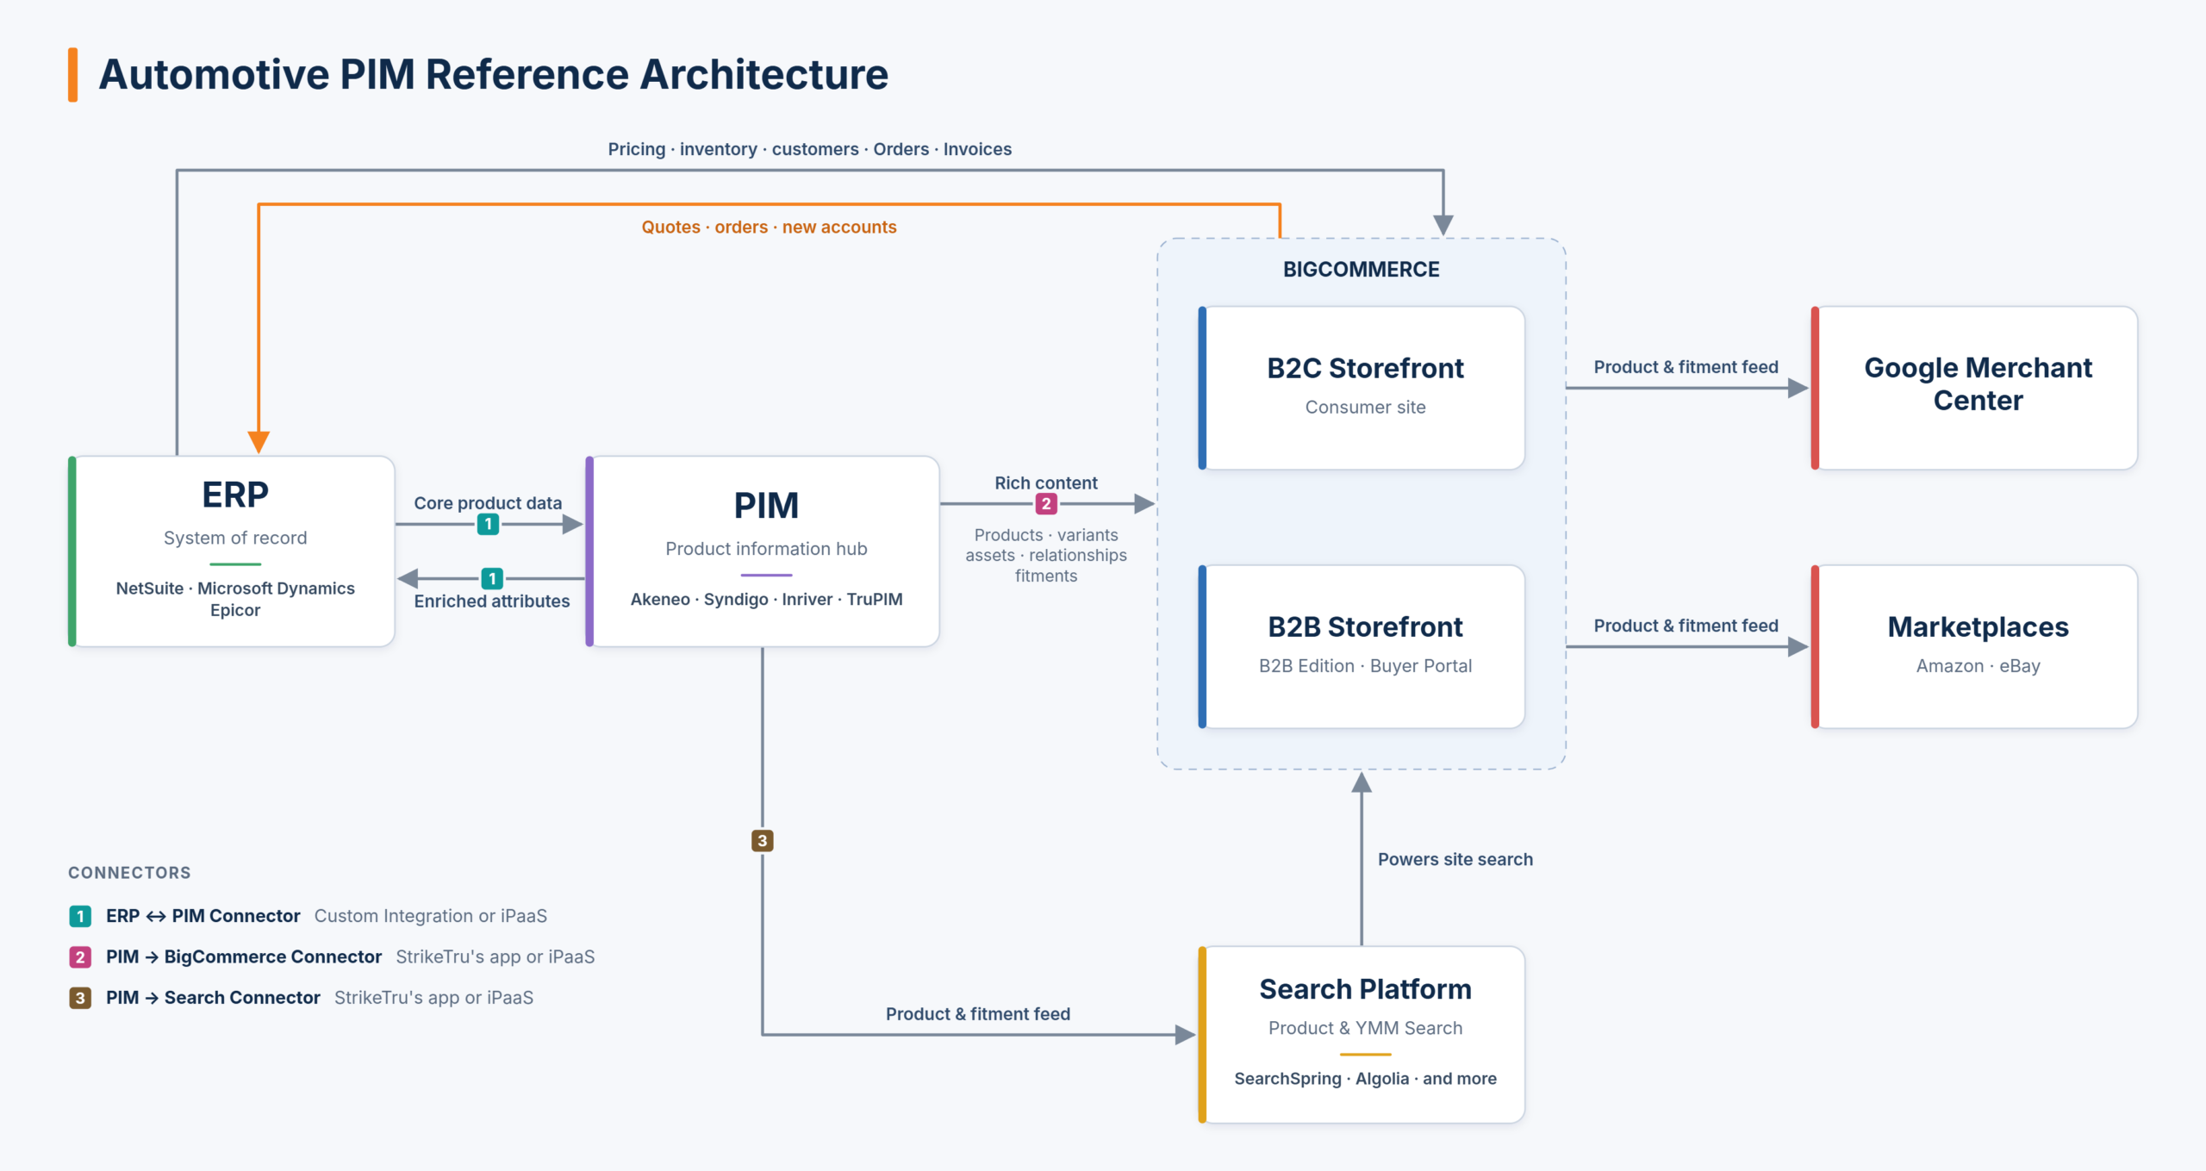Viewport: 2206px width, 1171px height.
Task: Click 'PIM → BigCommerce Connector' legend label
Action: coord(243,957)
